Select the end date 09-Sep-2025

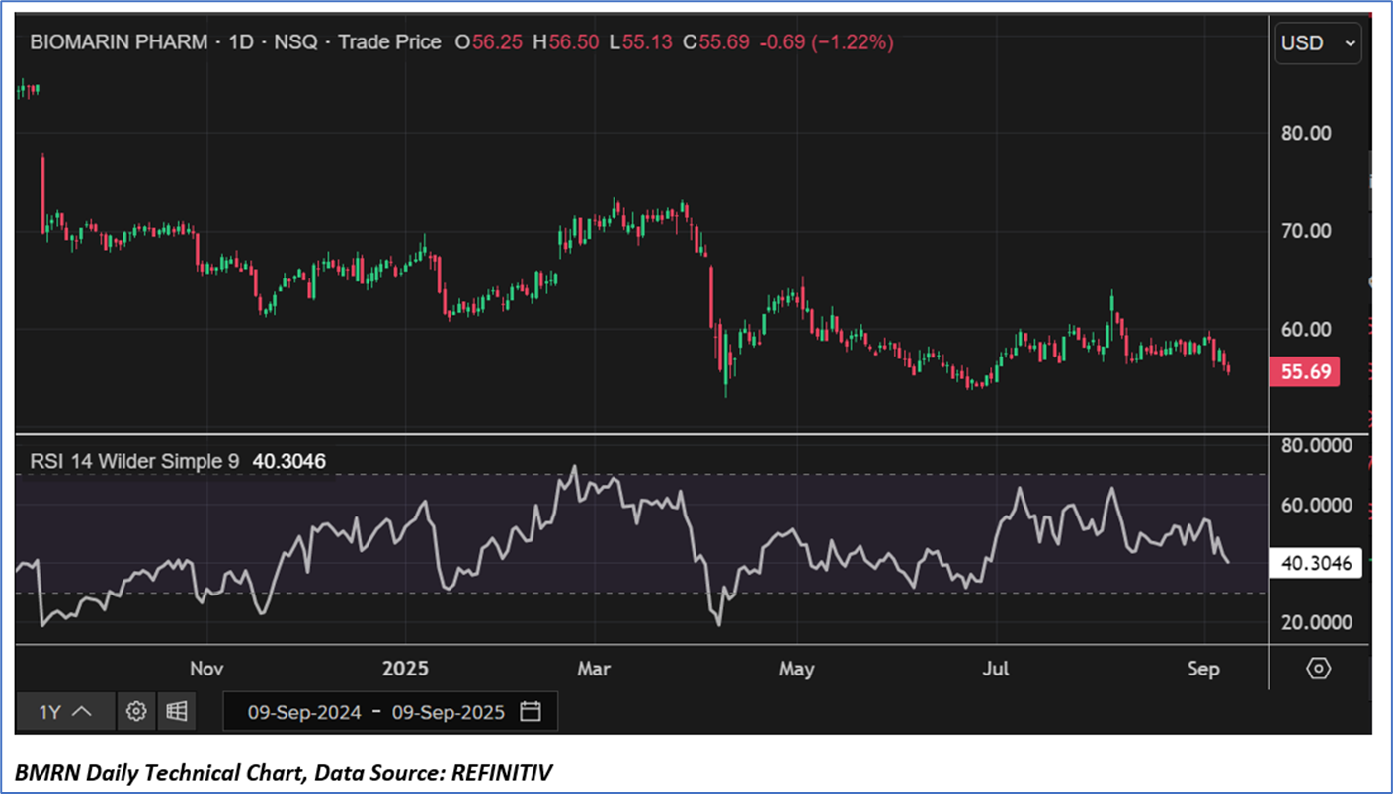tap(449, 712)
